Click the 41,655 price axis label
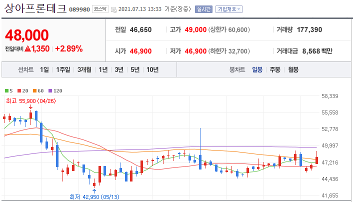The height and width of the screenshot is (202, 353). [330, 195]
